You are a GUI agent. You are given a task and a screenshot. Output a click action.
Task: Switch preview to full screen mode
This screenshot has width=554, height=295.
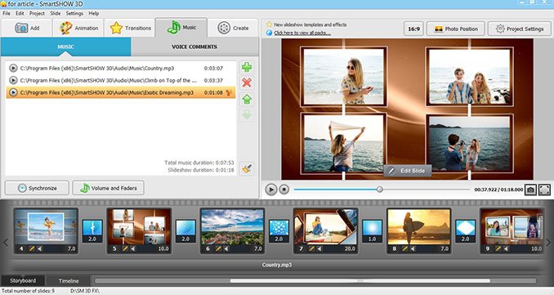544,190
